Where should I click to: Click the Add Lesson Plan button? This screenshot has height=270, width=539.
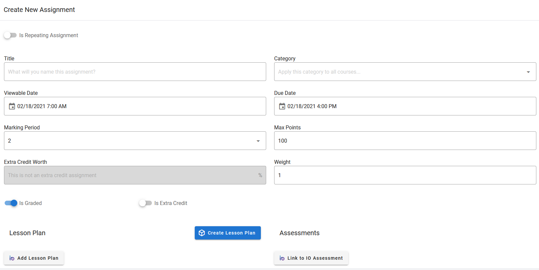tap(34, 258)
